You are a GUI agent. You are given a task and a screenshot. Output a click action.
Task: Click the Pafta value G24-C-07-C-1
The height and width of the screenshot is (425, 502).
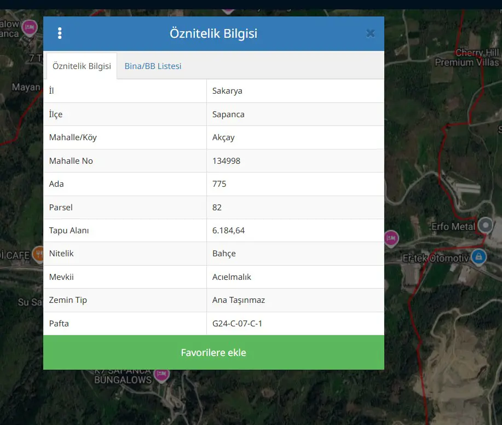[x=237, y=324]
